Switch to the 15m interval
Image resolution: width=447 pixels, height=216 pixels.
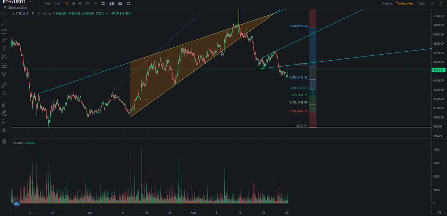[x=57, y=3]
